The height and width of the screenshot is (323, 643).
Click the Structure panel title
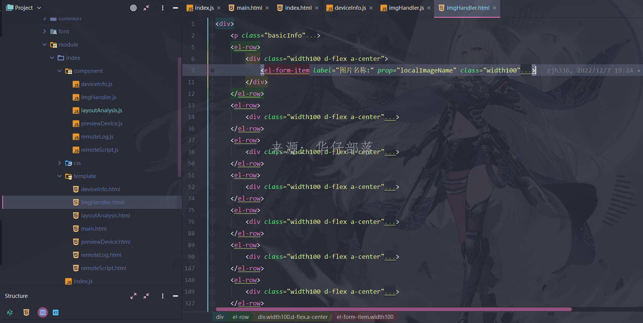click(16, 296)
